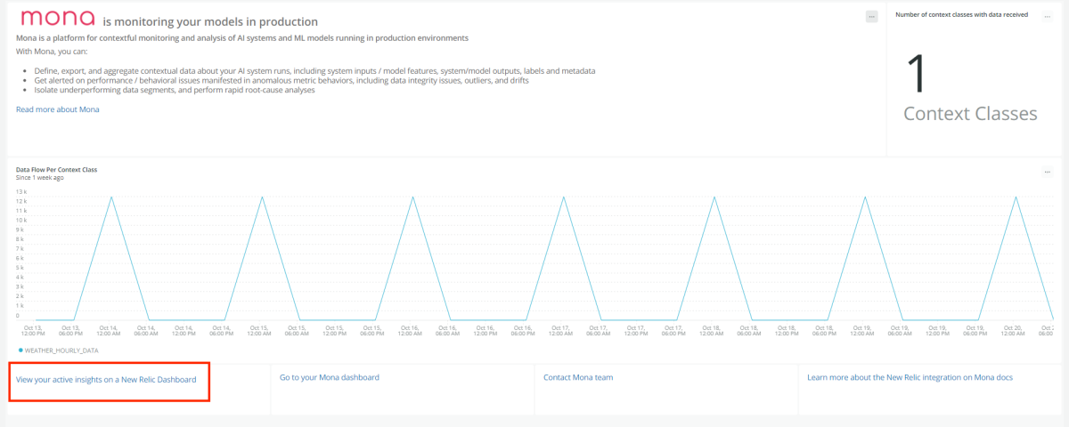Click the WEATHER_HOURLY_DATA legend color dot
1069x427 pixels.
(20, 350)
